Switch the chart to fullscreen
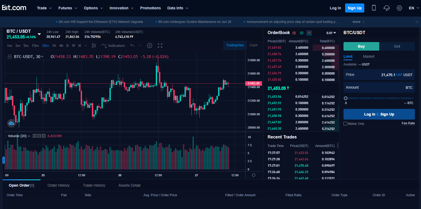The height and width of the screenshot is (209, 421). (x=160, y=46)
